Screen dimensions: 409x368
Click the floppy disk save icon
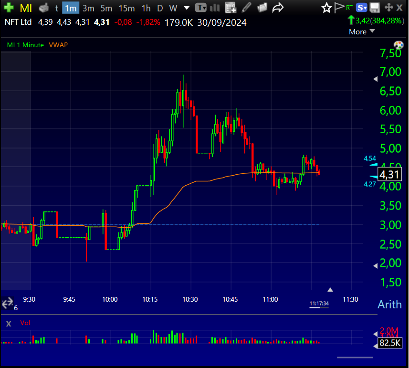click(375, 8)
